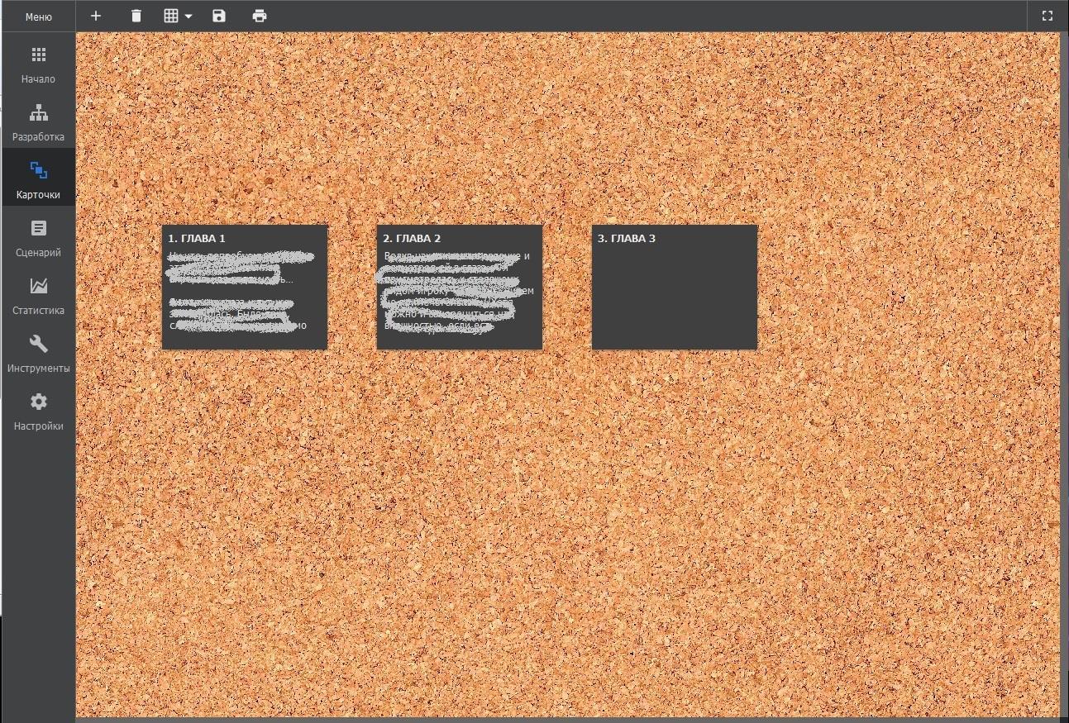Viewport: 1069px width, 723px height.
Task: Click empty corkboard area below the cards
Action: coord(496,512)
